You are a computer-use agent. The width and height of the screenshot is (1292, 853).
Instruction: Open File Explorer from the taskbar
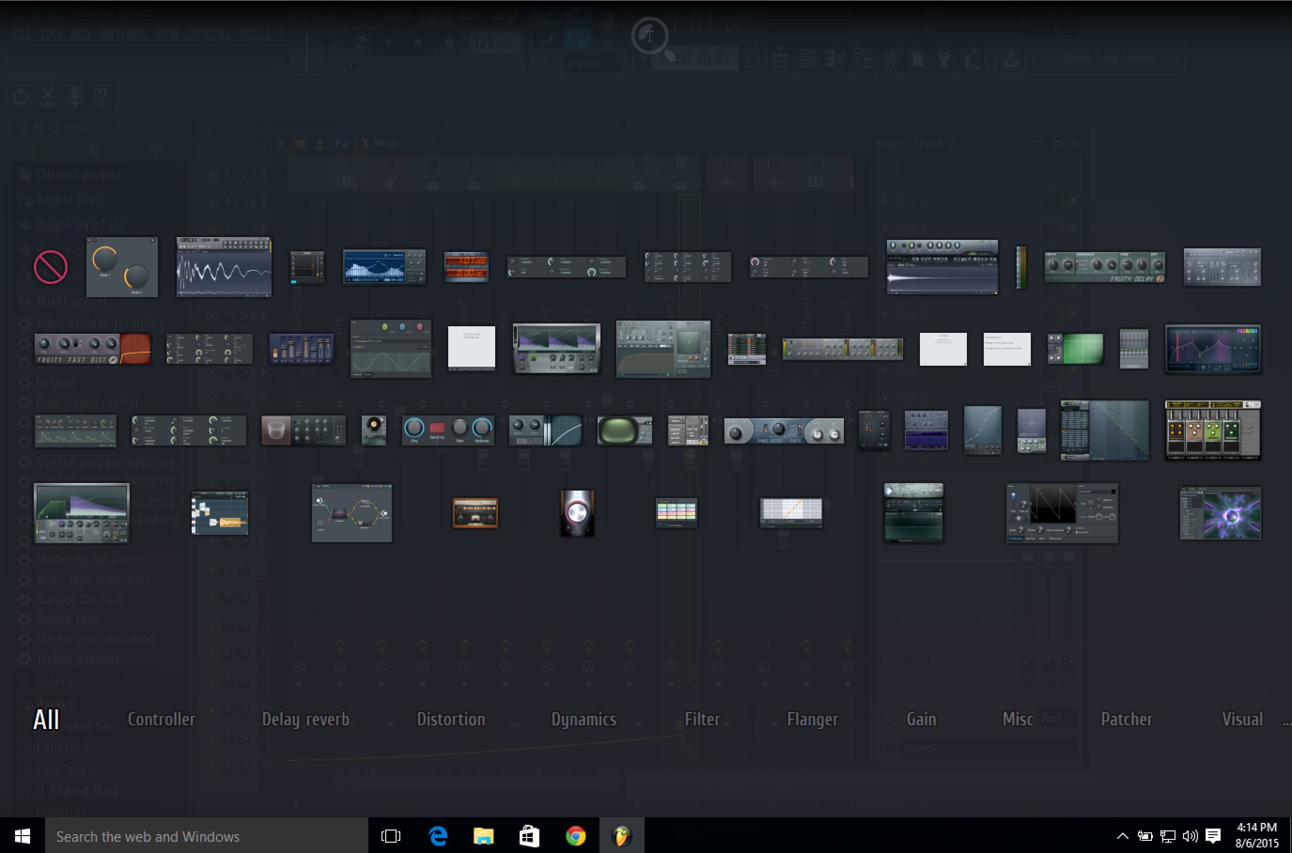483,836
